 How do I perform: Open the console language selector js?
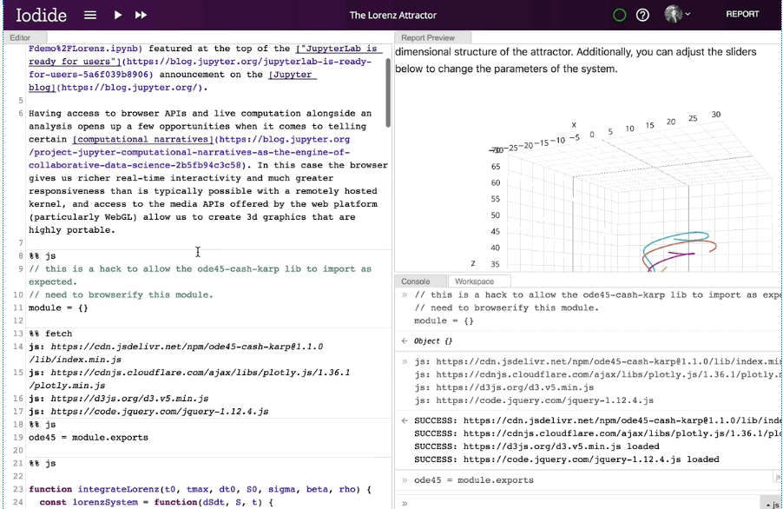click(771, 503)
